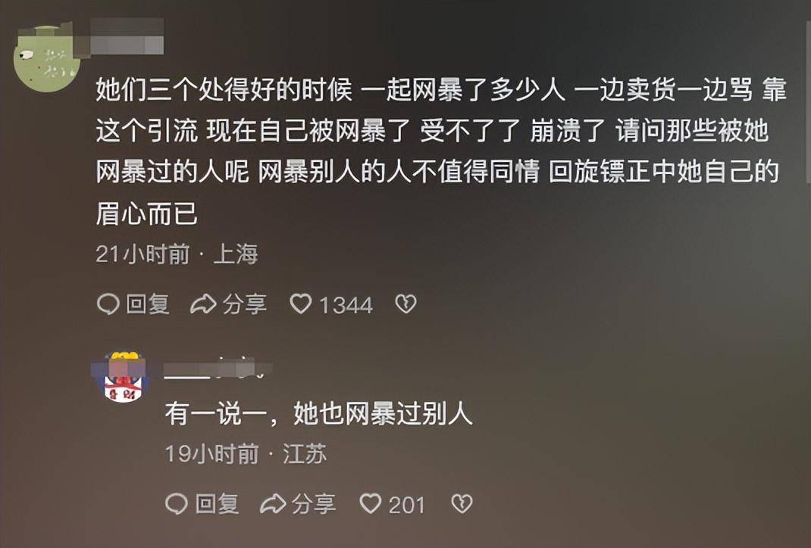Click the 201 like count number
Viewport: 811px width, 548px height.
(406, 505)
